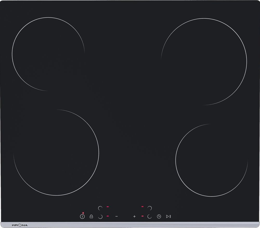Click the red LED above the power icon
This screenshot has height=228, width=260.
[83, 213]
